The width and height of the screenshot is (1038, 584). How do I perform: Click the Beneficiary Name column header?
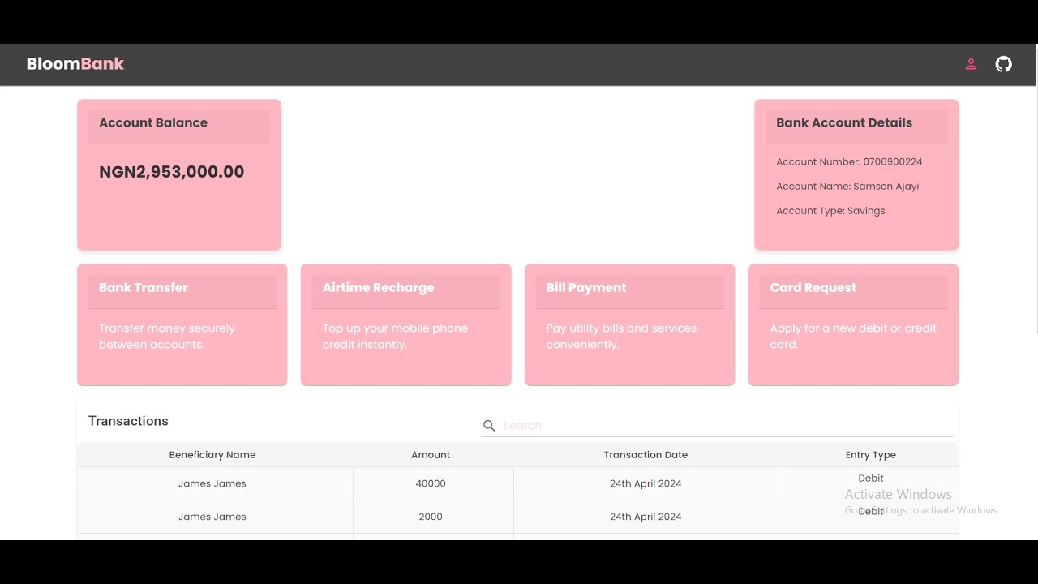212,455
